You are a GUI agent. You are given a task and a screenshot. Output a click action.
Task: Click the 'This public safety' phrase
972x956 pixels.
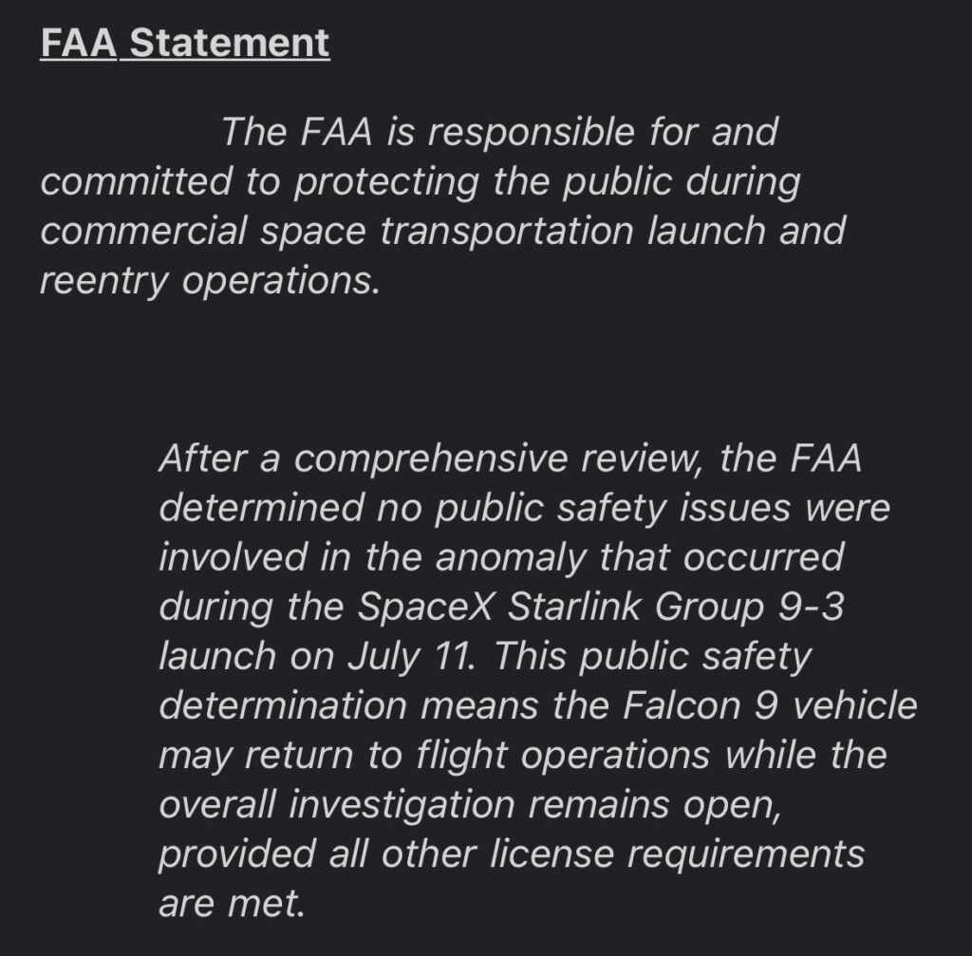point(653,657)
